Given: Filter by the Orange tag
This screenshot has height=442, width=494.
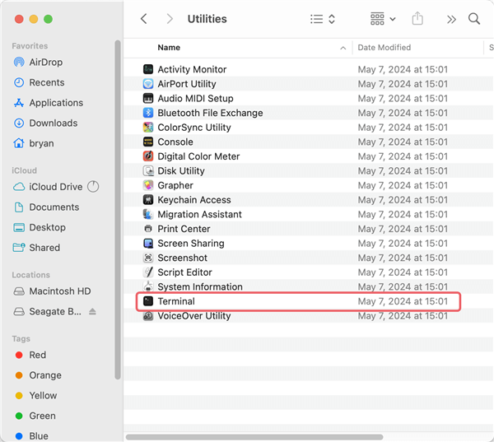Looking at the screenshot, I should click(x=38, y=375).
